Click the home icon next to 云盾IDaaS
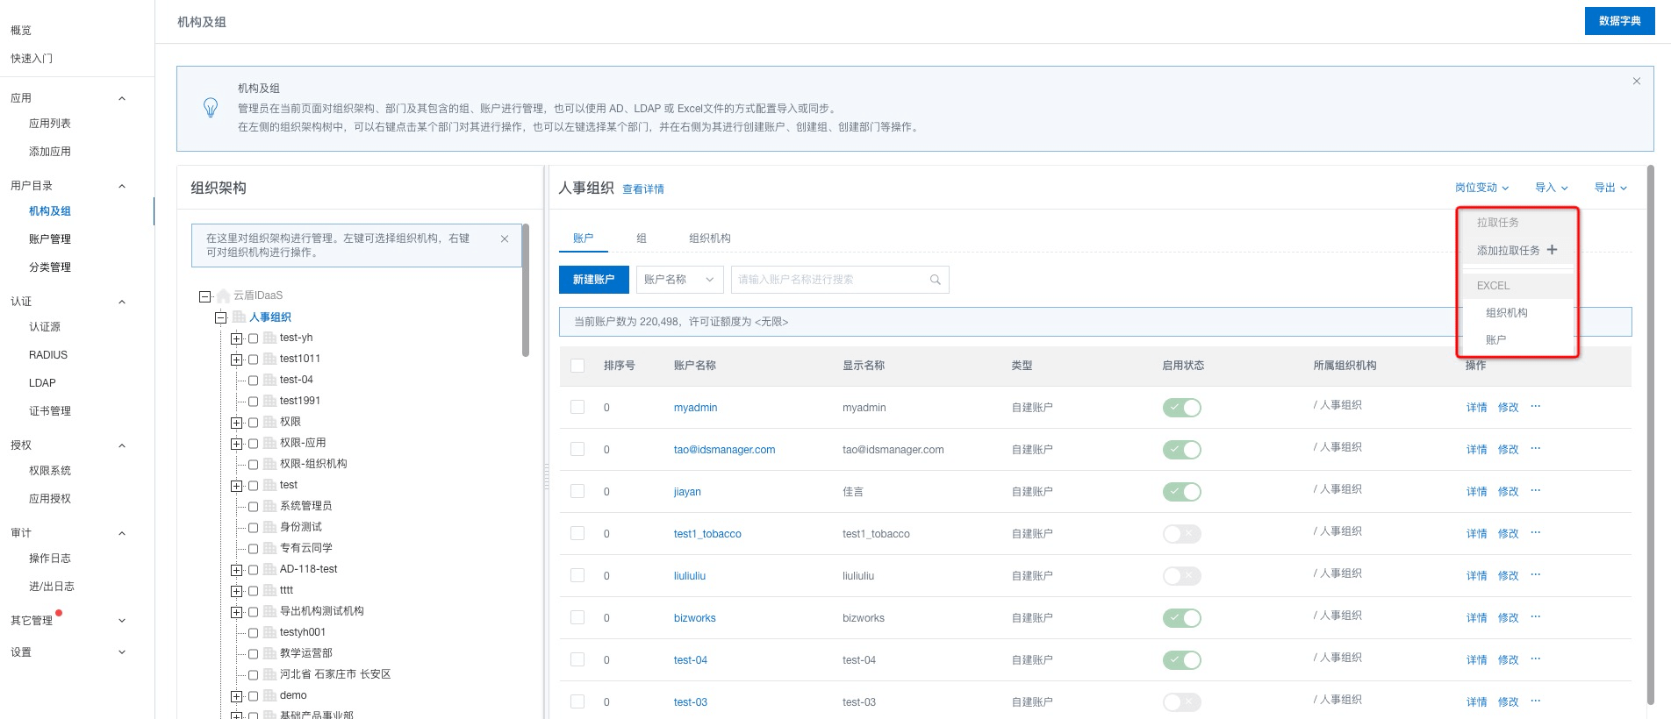Viewport: 1671px width, 719px height. (223, 295)
